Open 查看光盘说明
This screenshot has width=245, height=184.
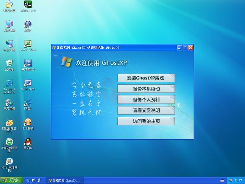(x=146, y=110)
